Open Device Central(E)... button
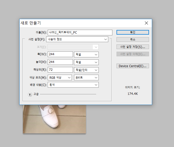 coord(132,66)
